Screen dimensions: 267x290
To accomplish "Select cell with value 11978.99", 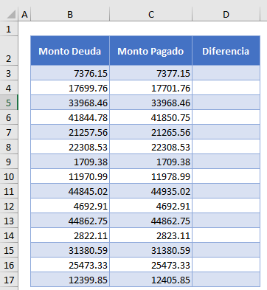I will click(x=150, y=176).
